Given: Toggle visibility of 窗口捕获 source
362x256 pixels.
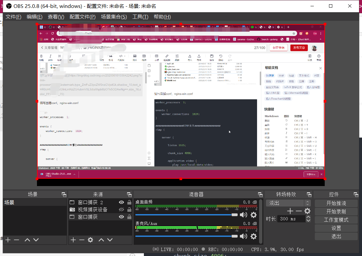Looking at the screenshot, I should coord(121,217).
